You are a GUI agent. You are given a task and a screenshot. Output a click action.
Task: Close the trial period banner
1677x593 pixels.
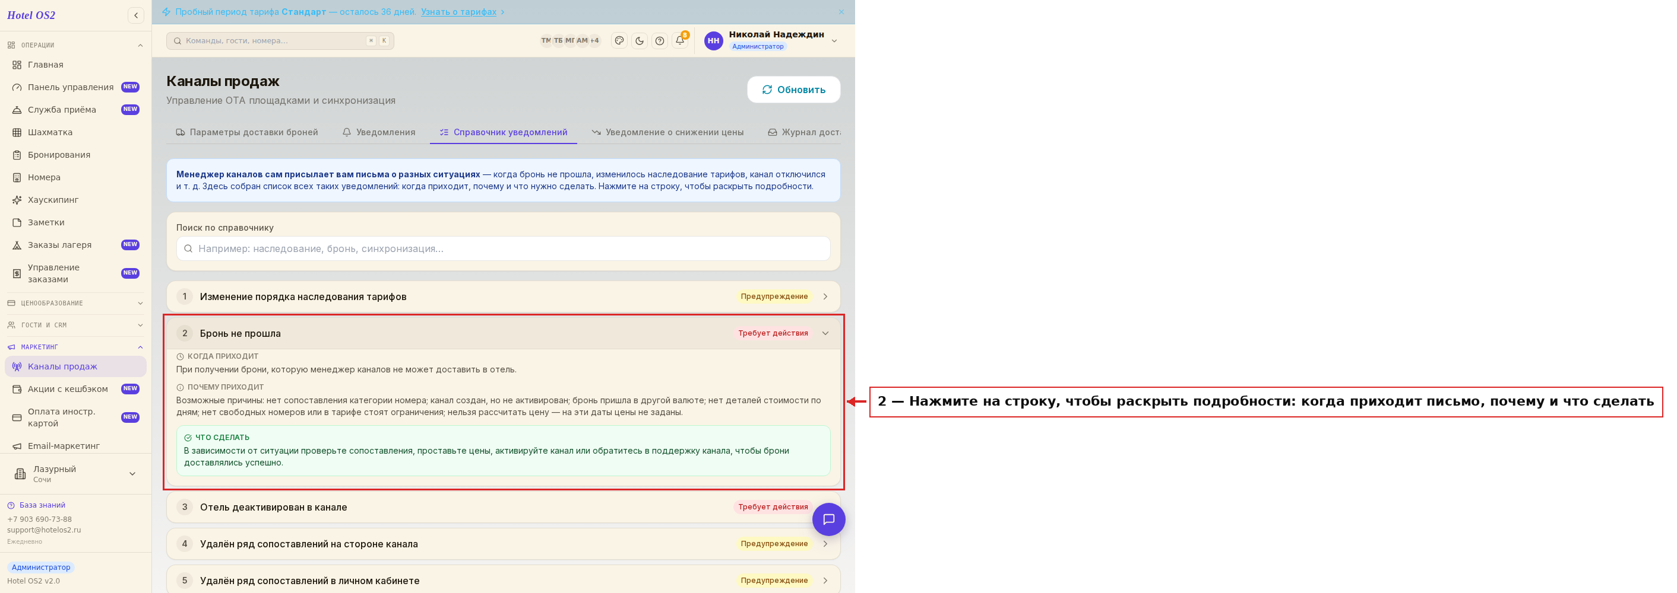coord(840,12)
